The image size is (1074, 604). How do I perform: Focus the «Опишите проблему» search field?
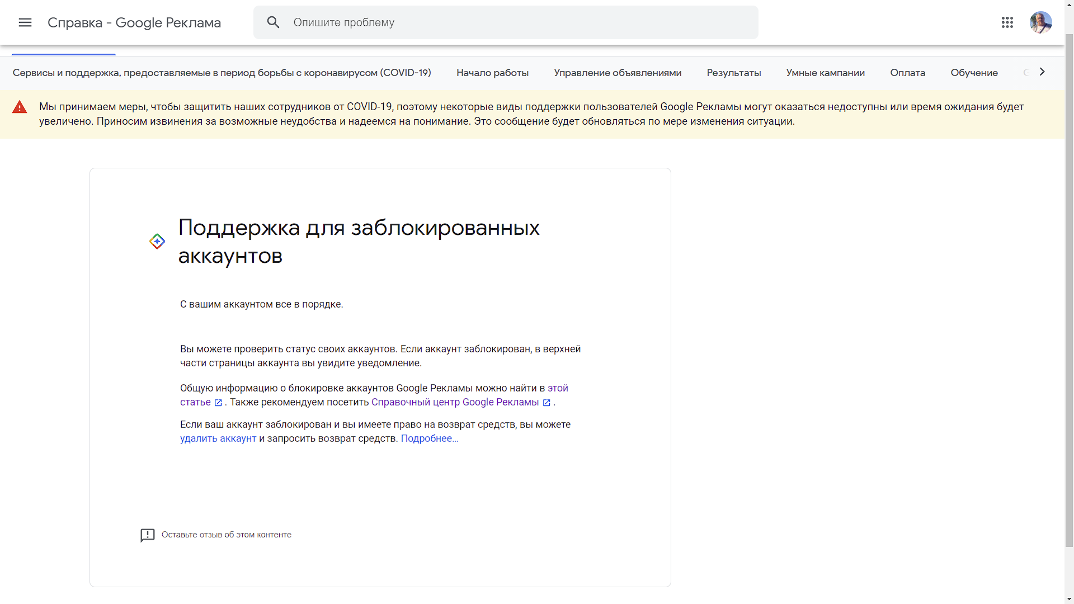(506, 22)
